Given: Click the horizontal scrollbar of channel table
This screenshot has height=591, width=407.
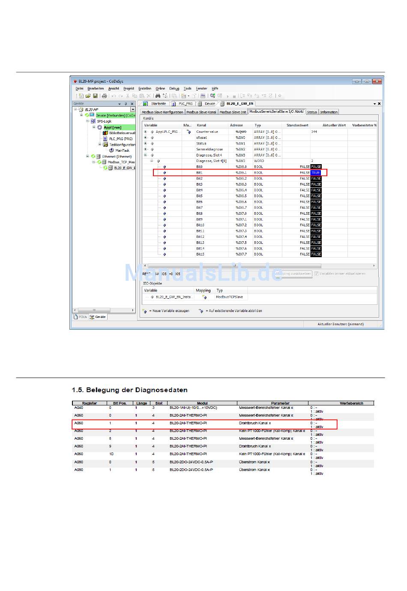Looking at the screenshot, I should pos(259,266).
